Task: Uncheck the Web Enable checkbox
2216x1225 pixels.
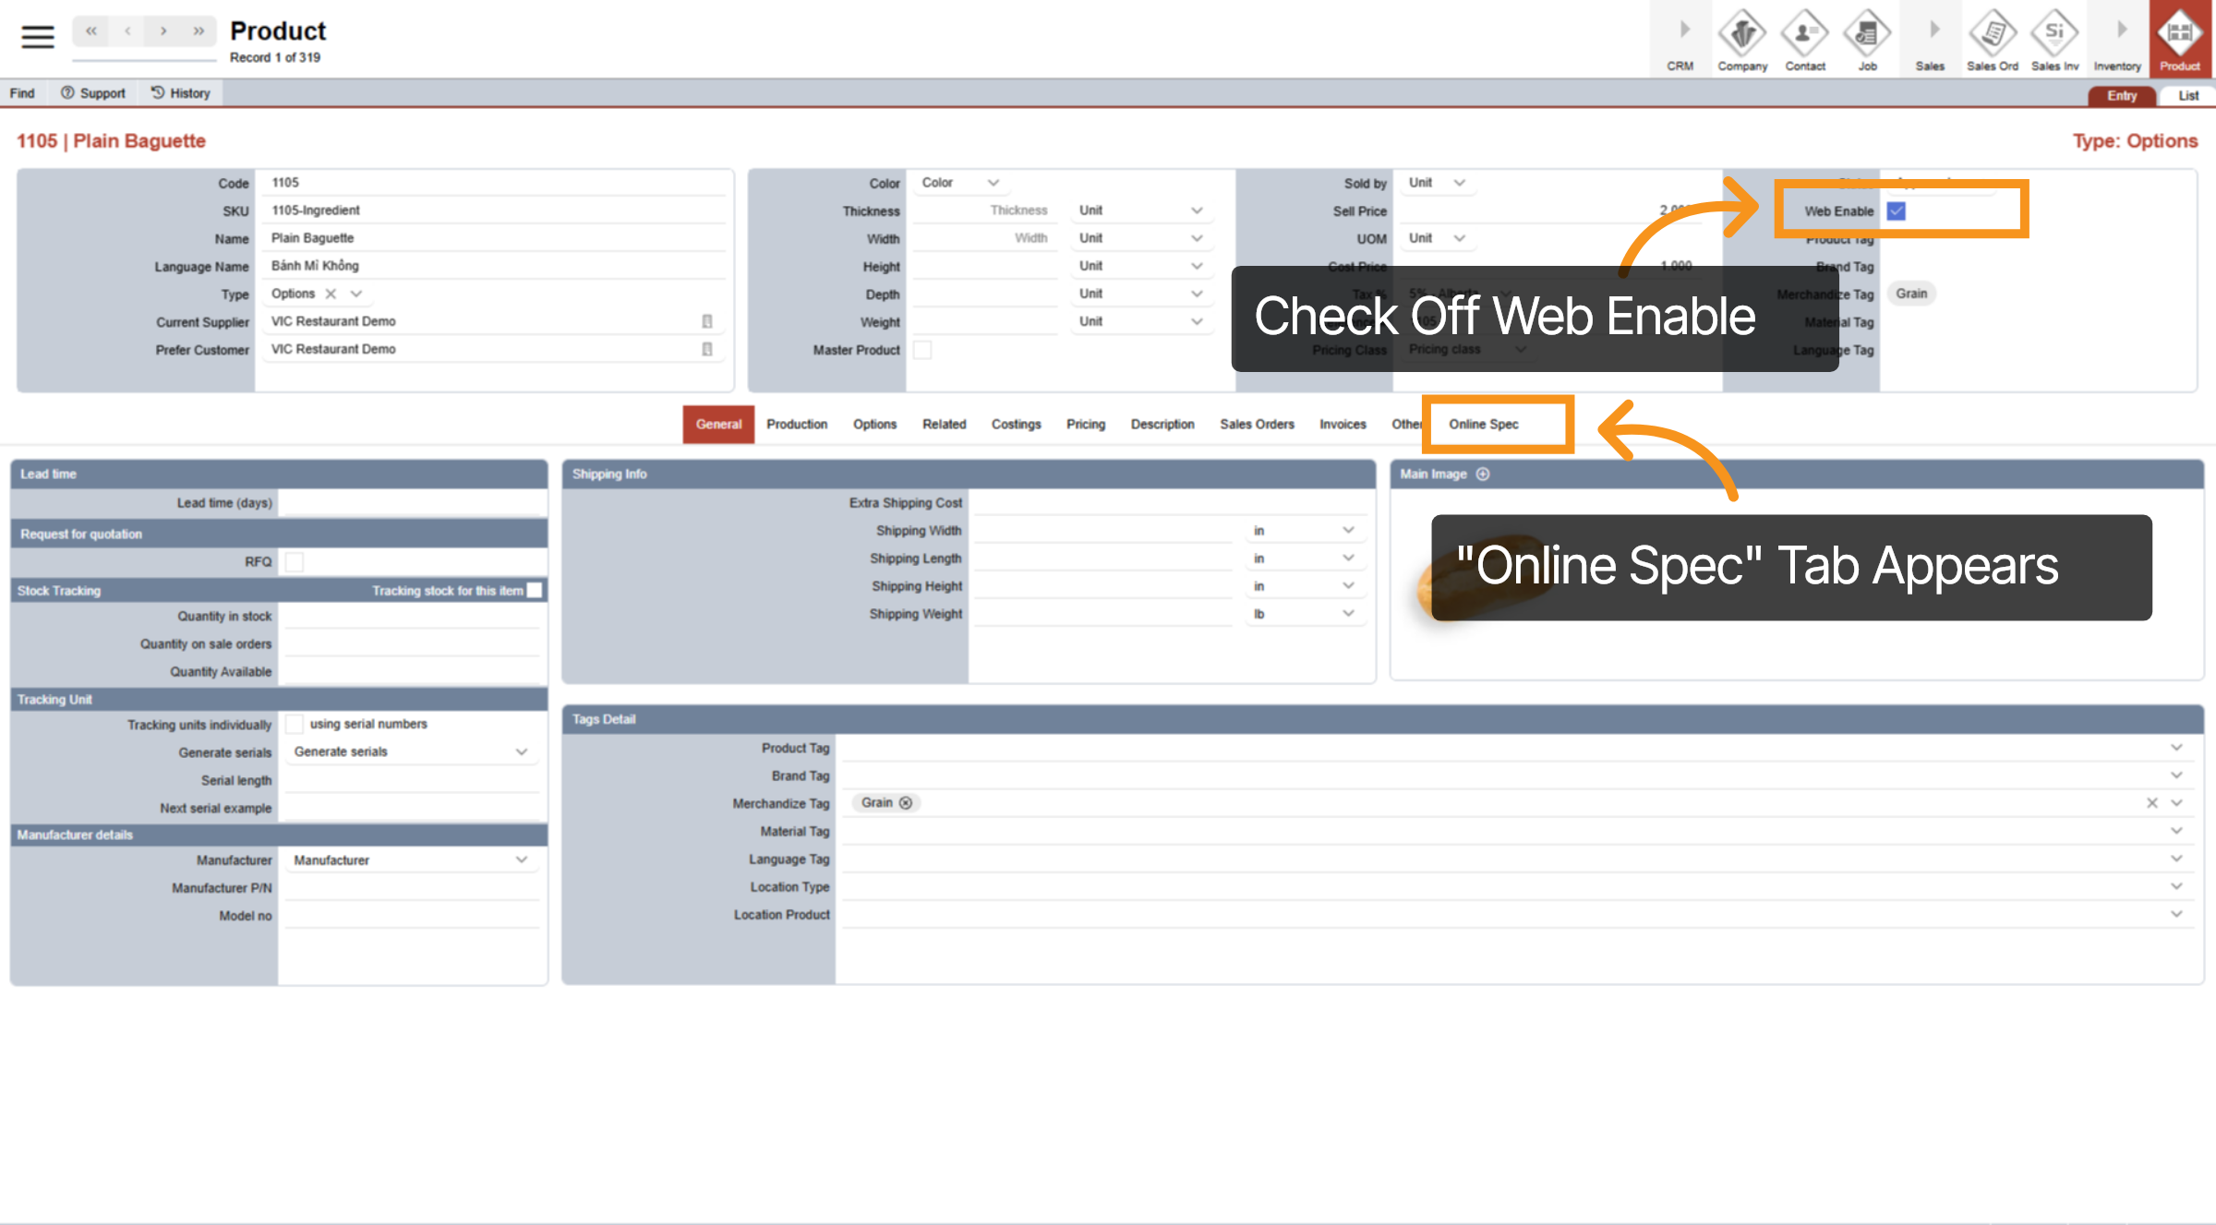Action: tap(1895, 211)
